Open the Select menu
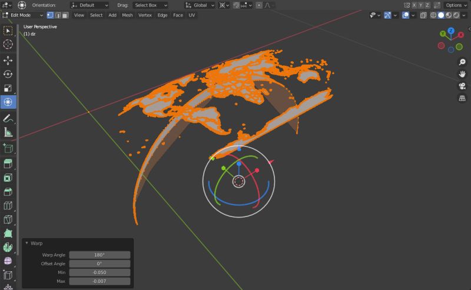The width and height of the screenshot is (471, 290). click(x=96, y=15)
